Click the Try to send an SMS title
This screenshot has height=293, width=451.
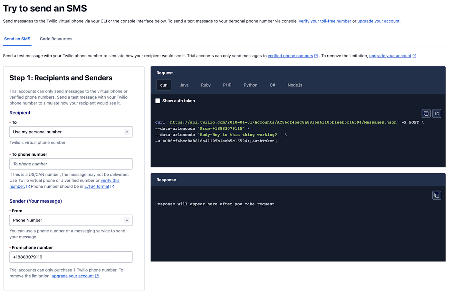point(45,8)
